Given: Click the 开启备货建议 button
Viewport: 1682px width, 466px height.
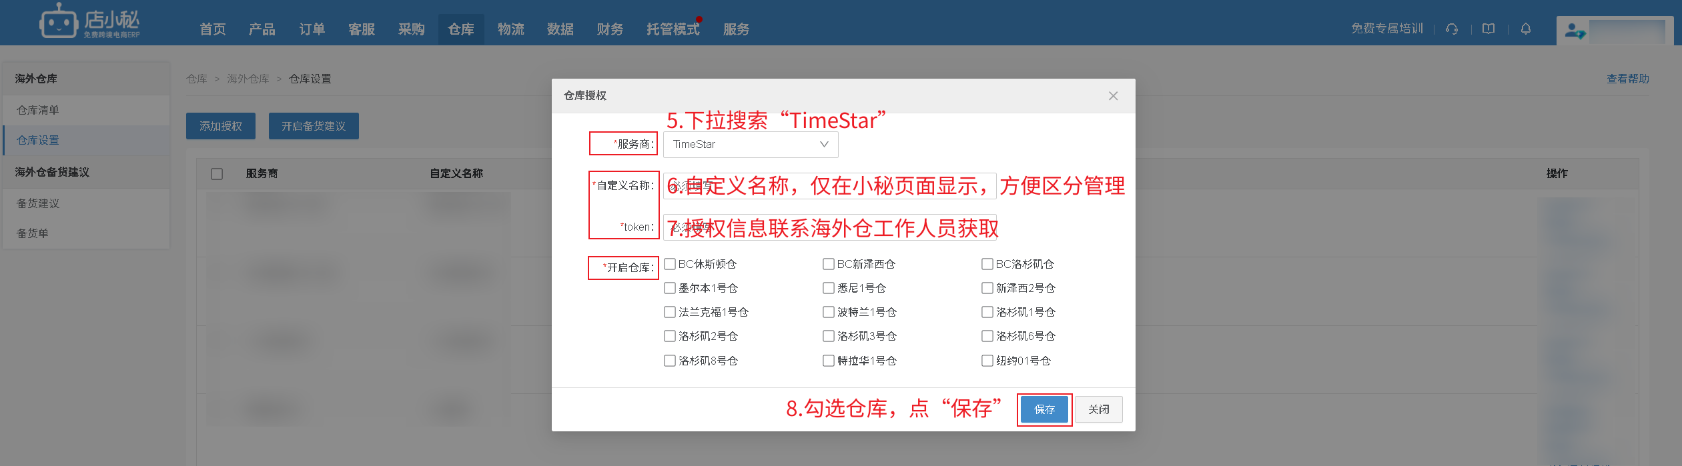Looking at the screenshot, I should coord(314,126).
